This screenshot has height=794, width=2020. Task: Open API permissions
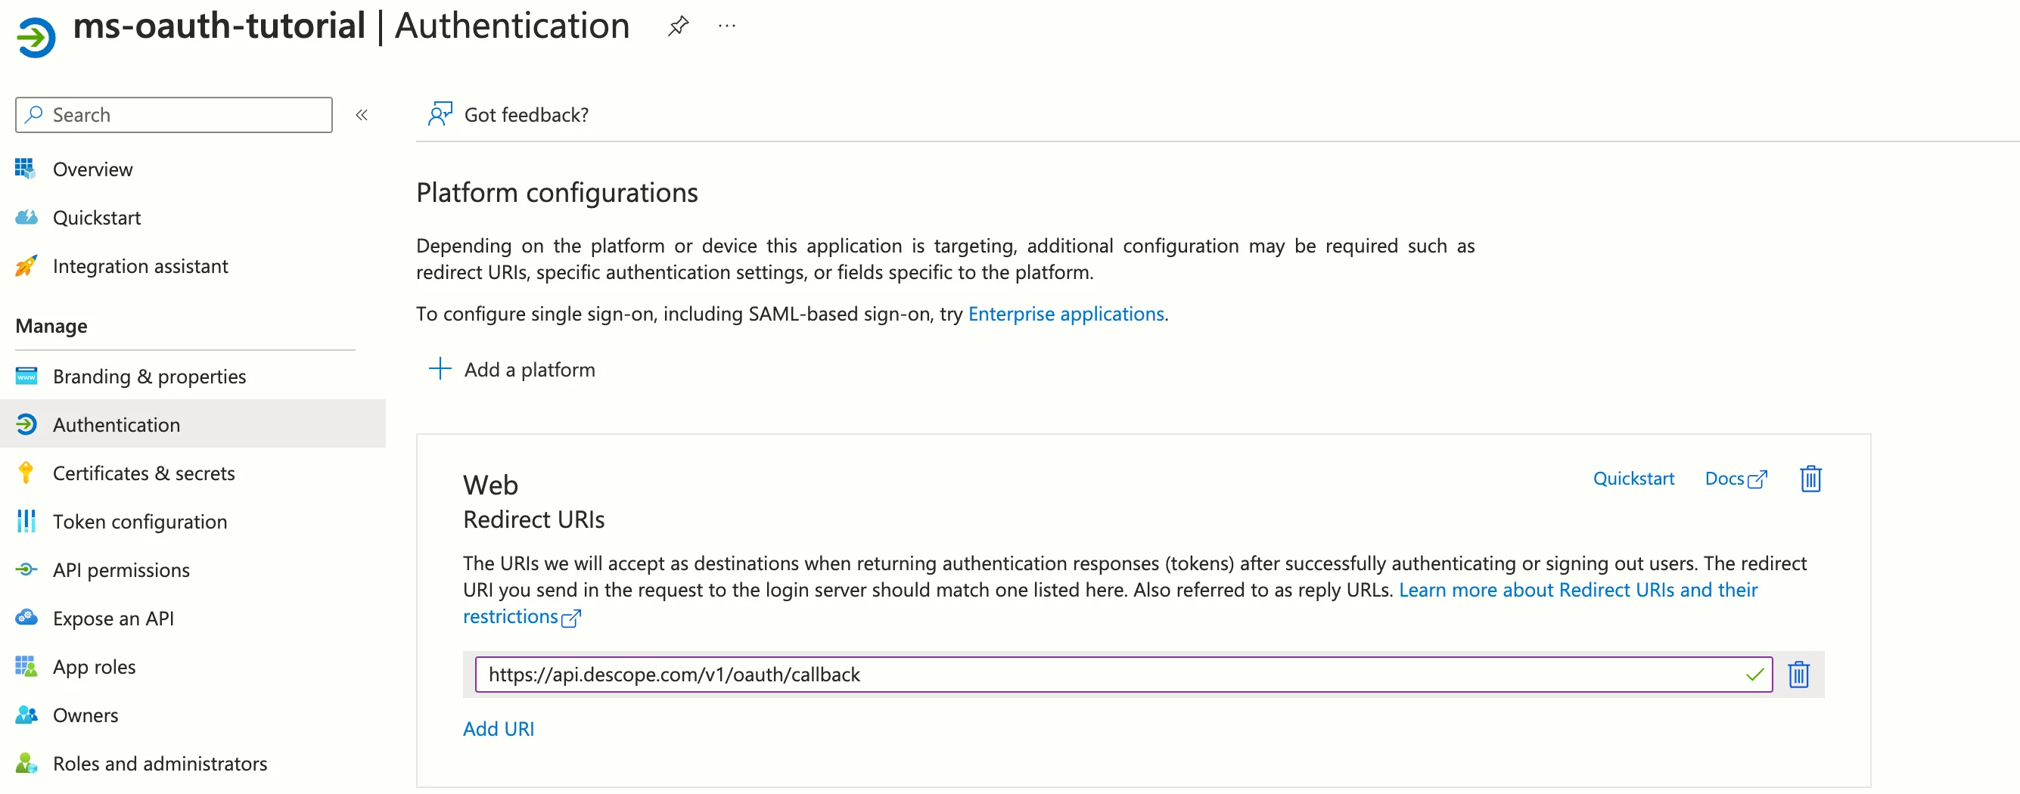click(x=121, y=570)
